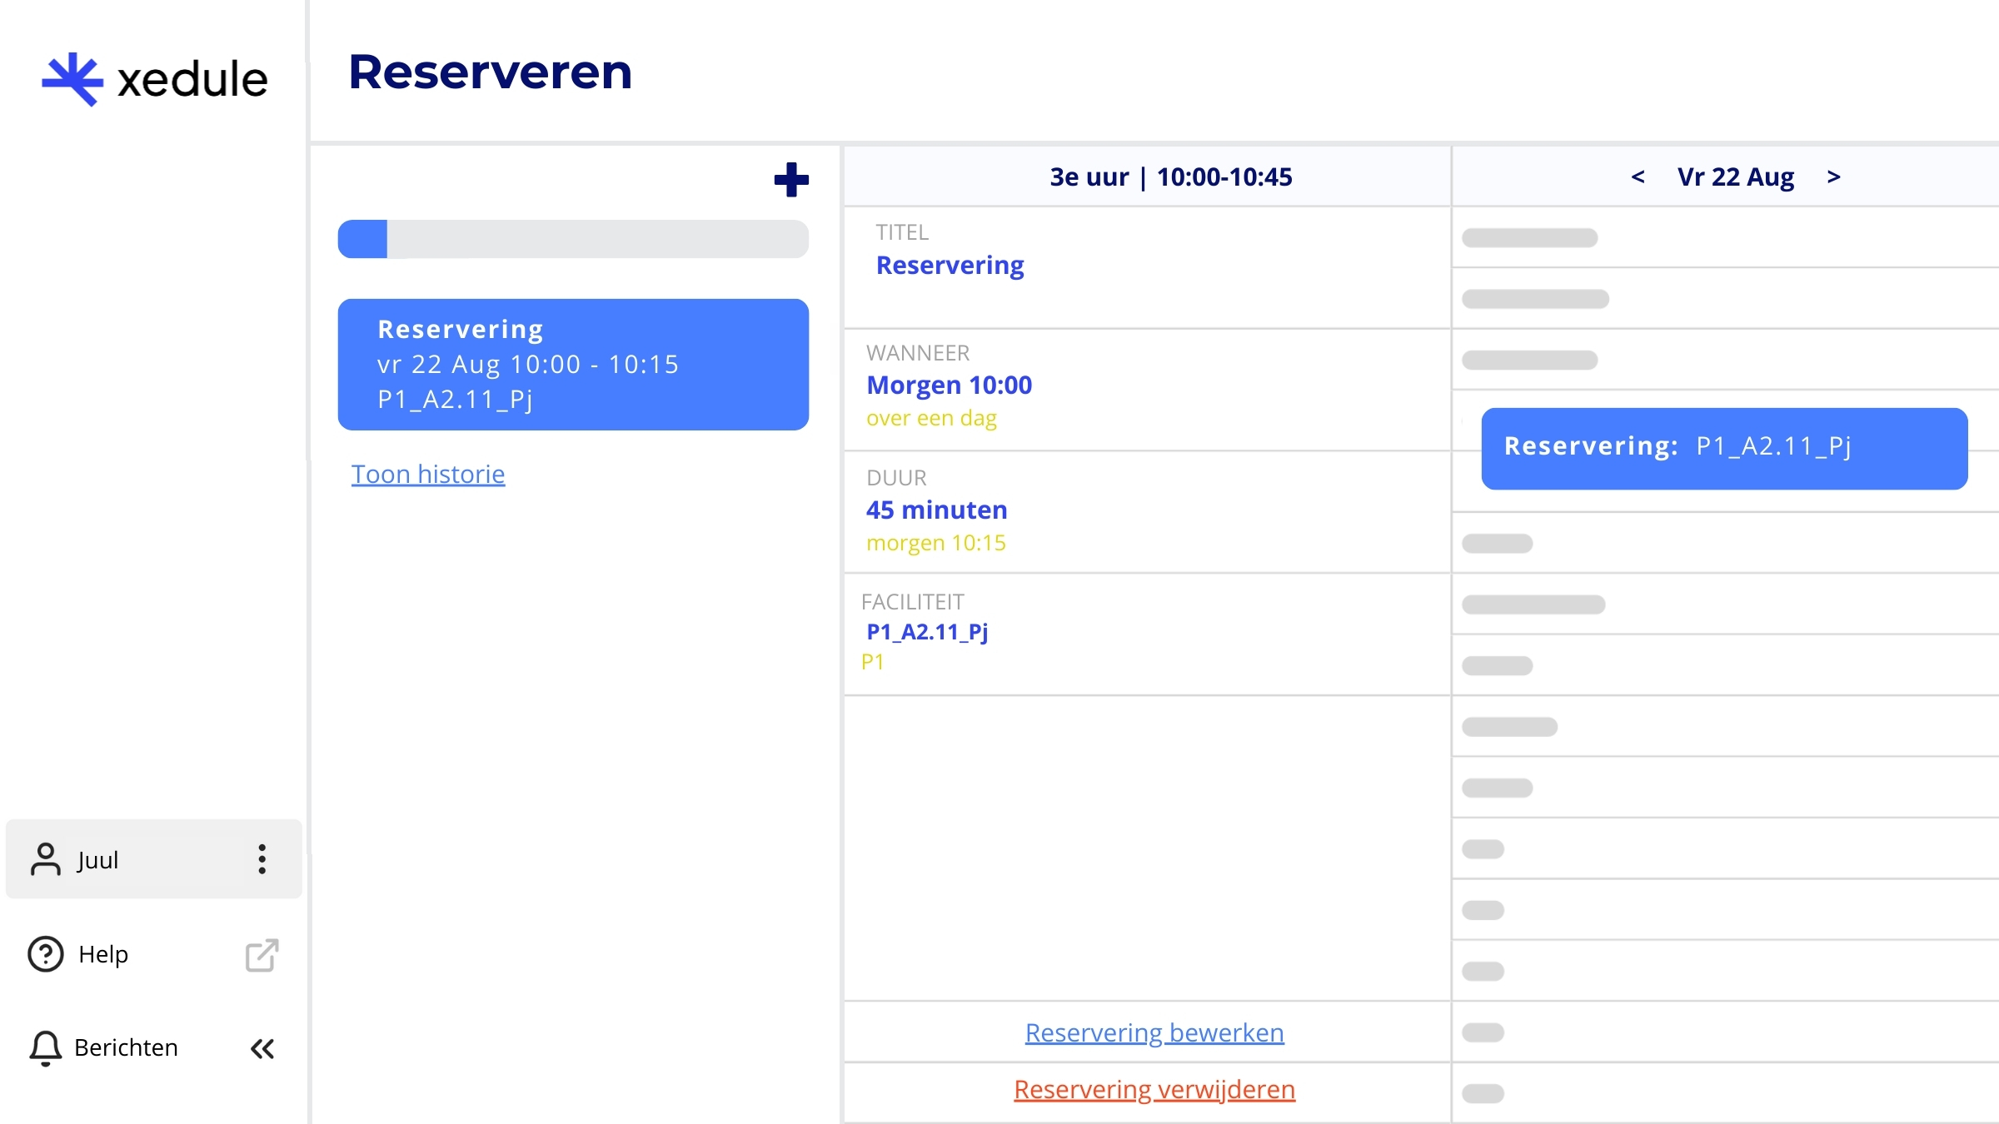1999x1124 pixels.
Task: Select the Reservering card vr 22 Aug
Action: (x=573, y=365)
